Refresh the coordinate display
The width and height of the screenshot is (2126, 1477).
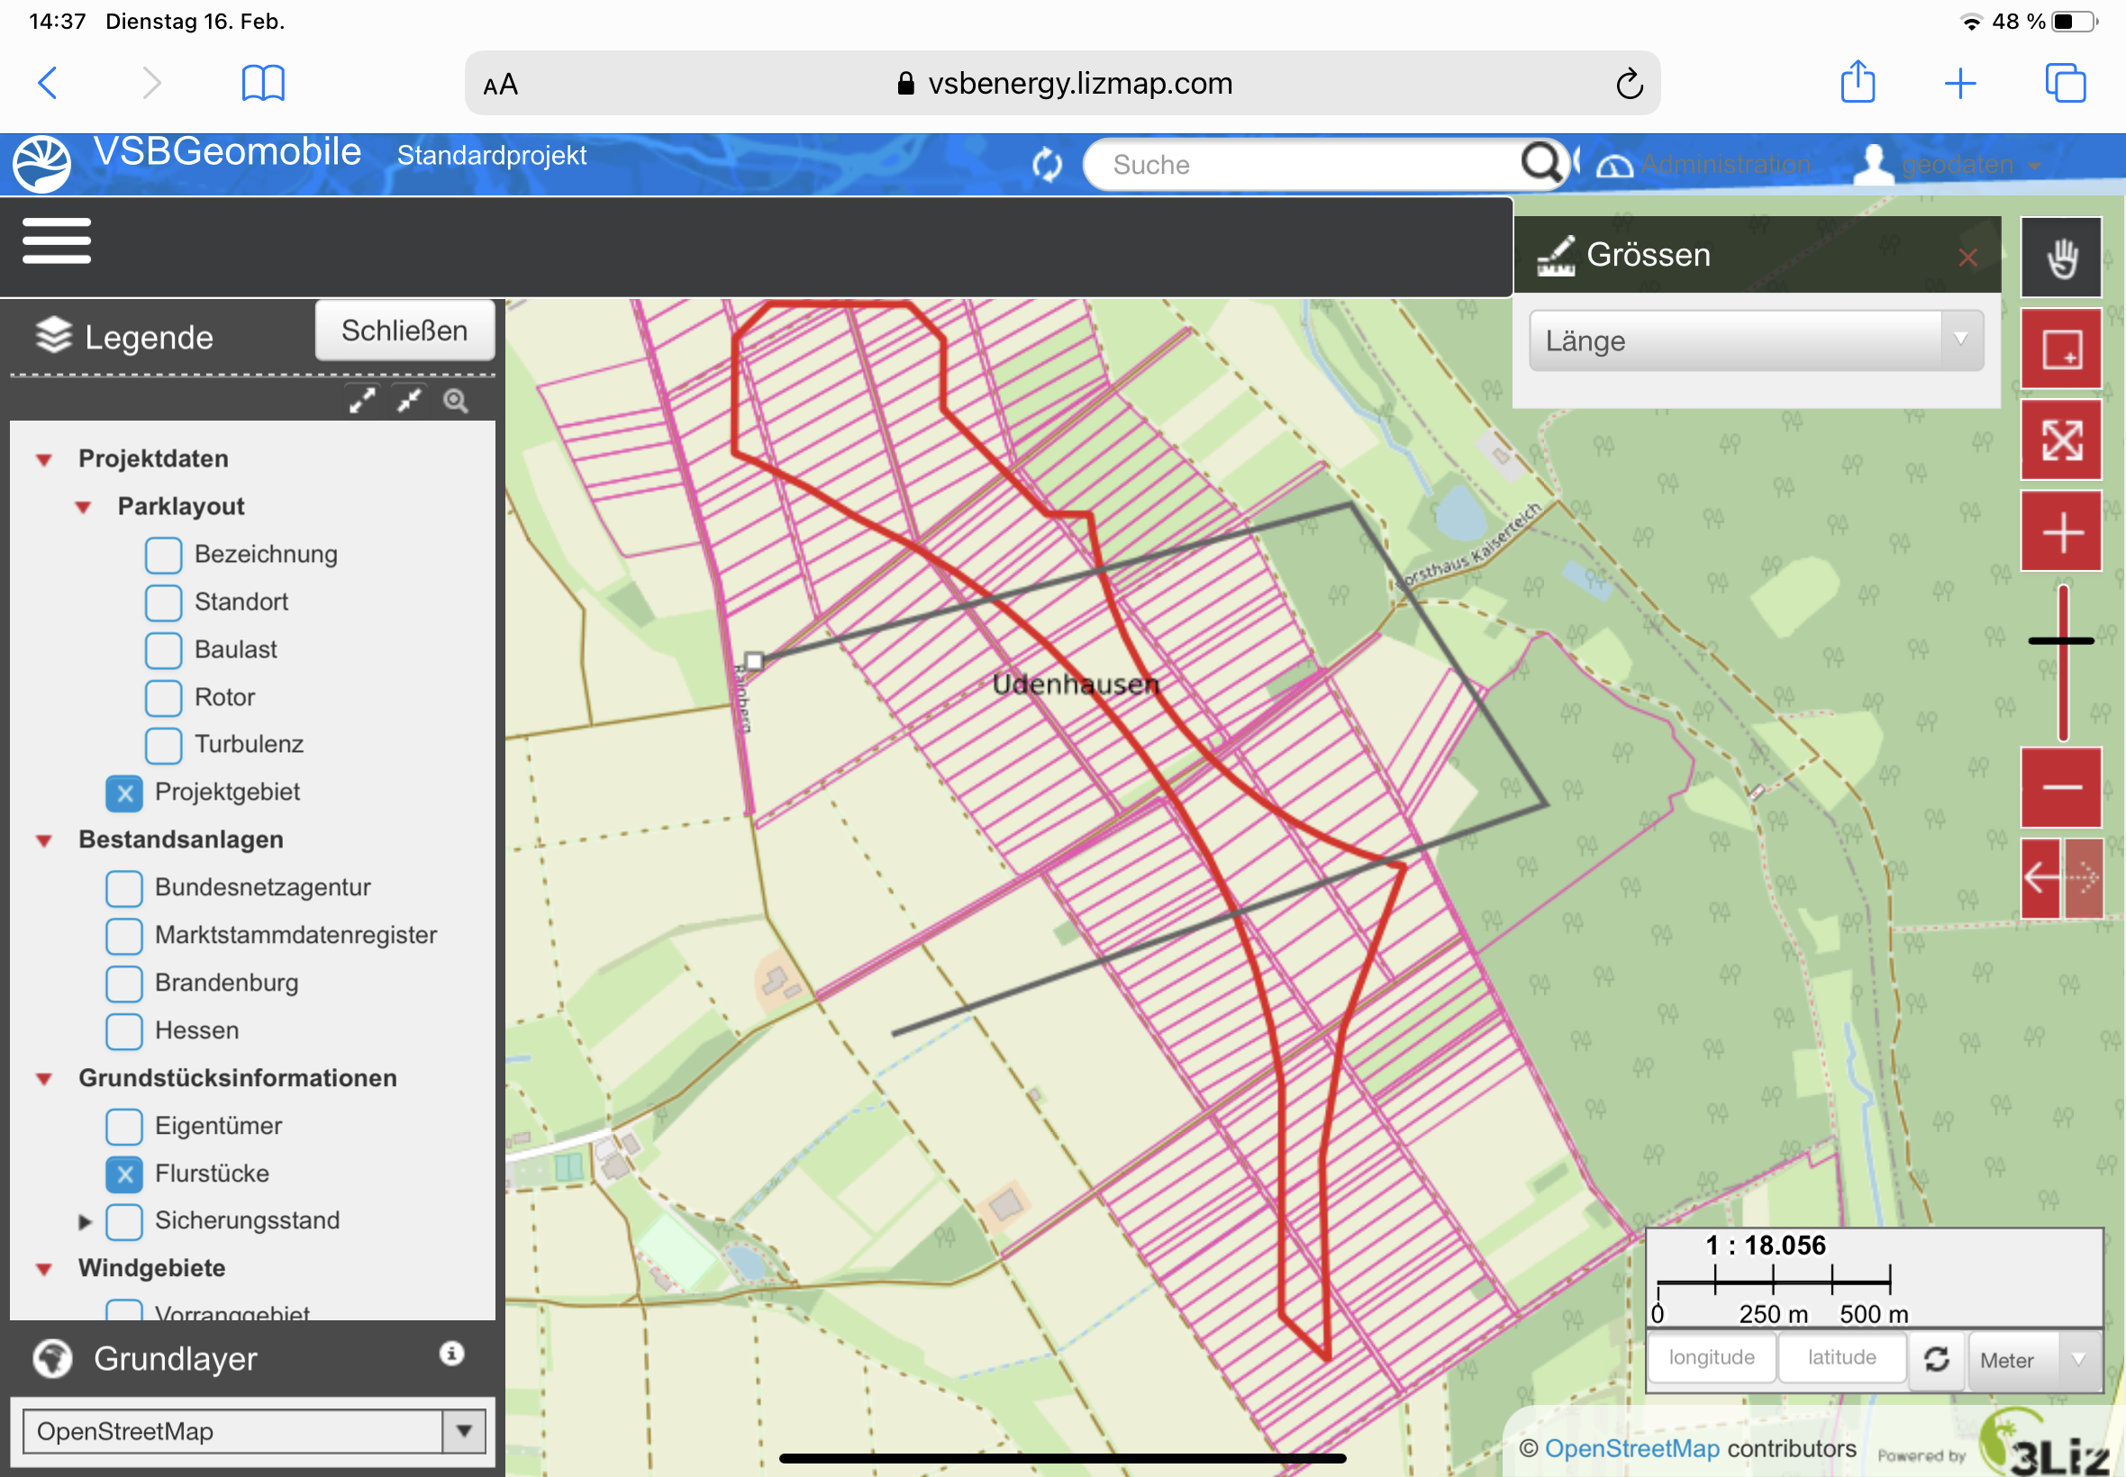(x=1936, y=1358)
